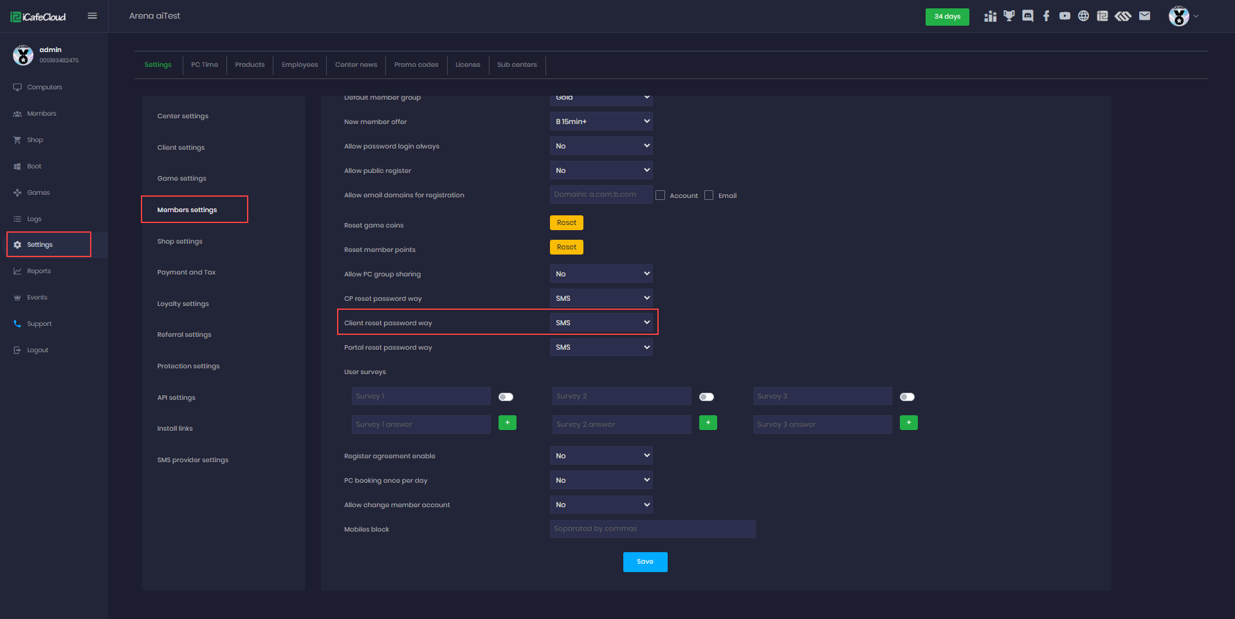Click the Mobiles block input field

point(652,529)
